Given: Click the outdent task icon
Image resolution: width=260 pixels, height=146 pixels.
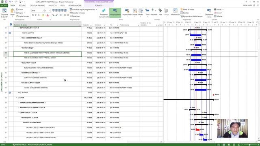Looking at the screenshot, I should tap(53, 15).
